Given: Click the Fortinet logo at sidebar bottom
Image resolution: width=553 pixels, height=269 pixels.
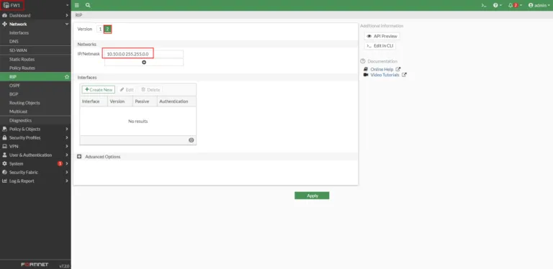Looking at the screenshot, I should coord(35,265).
